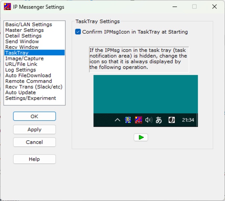The image size is (225, 201).
Task: Click Apply to save changes
Action: point(34,130)
